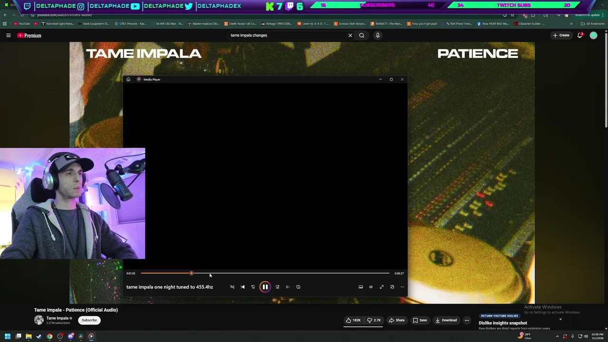Like the video (182K)
608x342 pixels.
[x=353, y=320]
